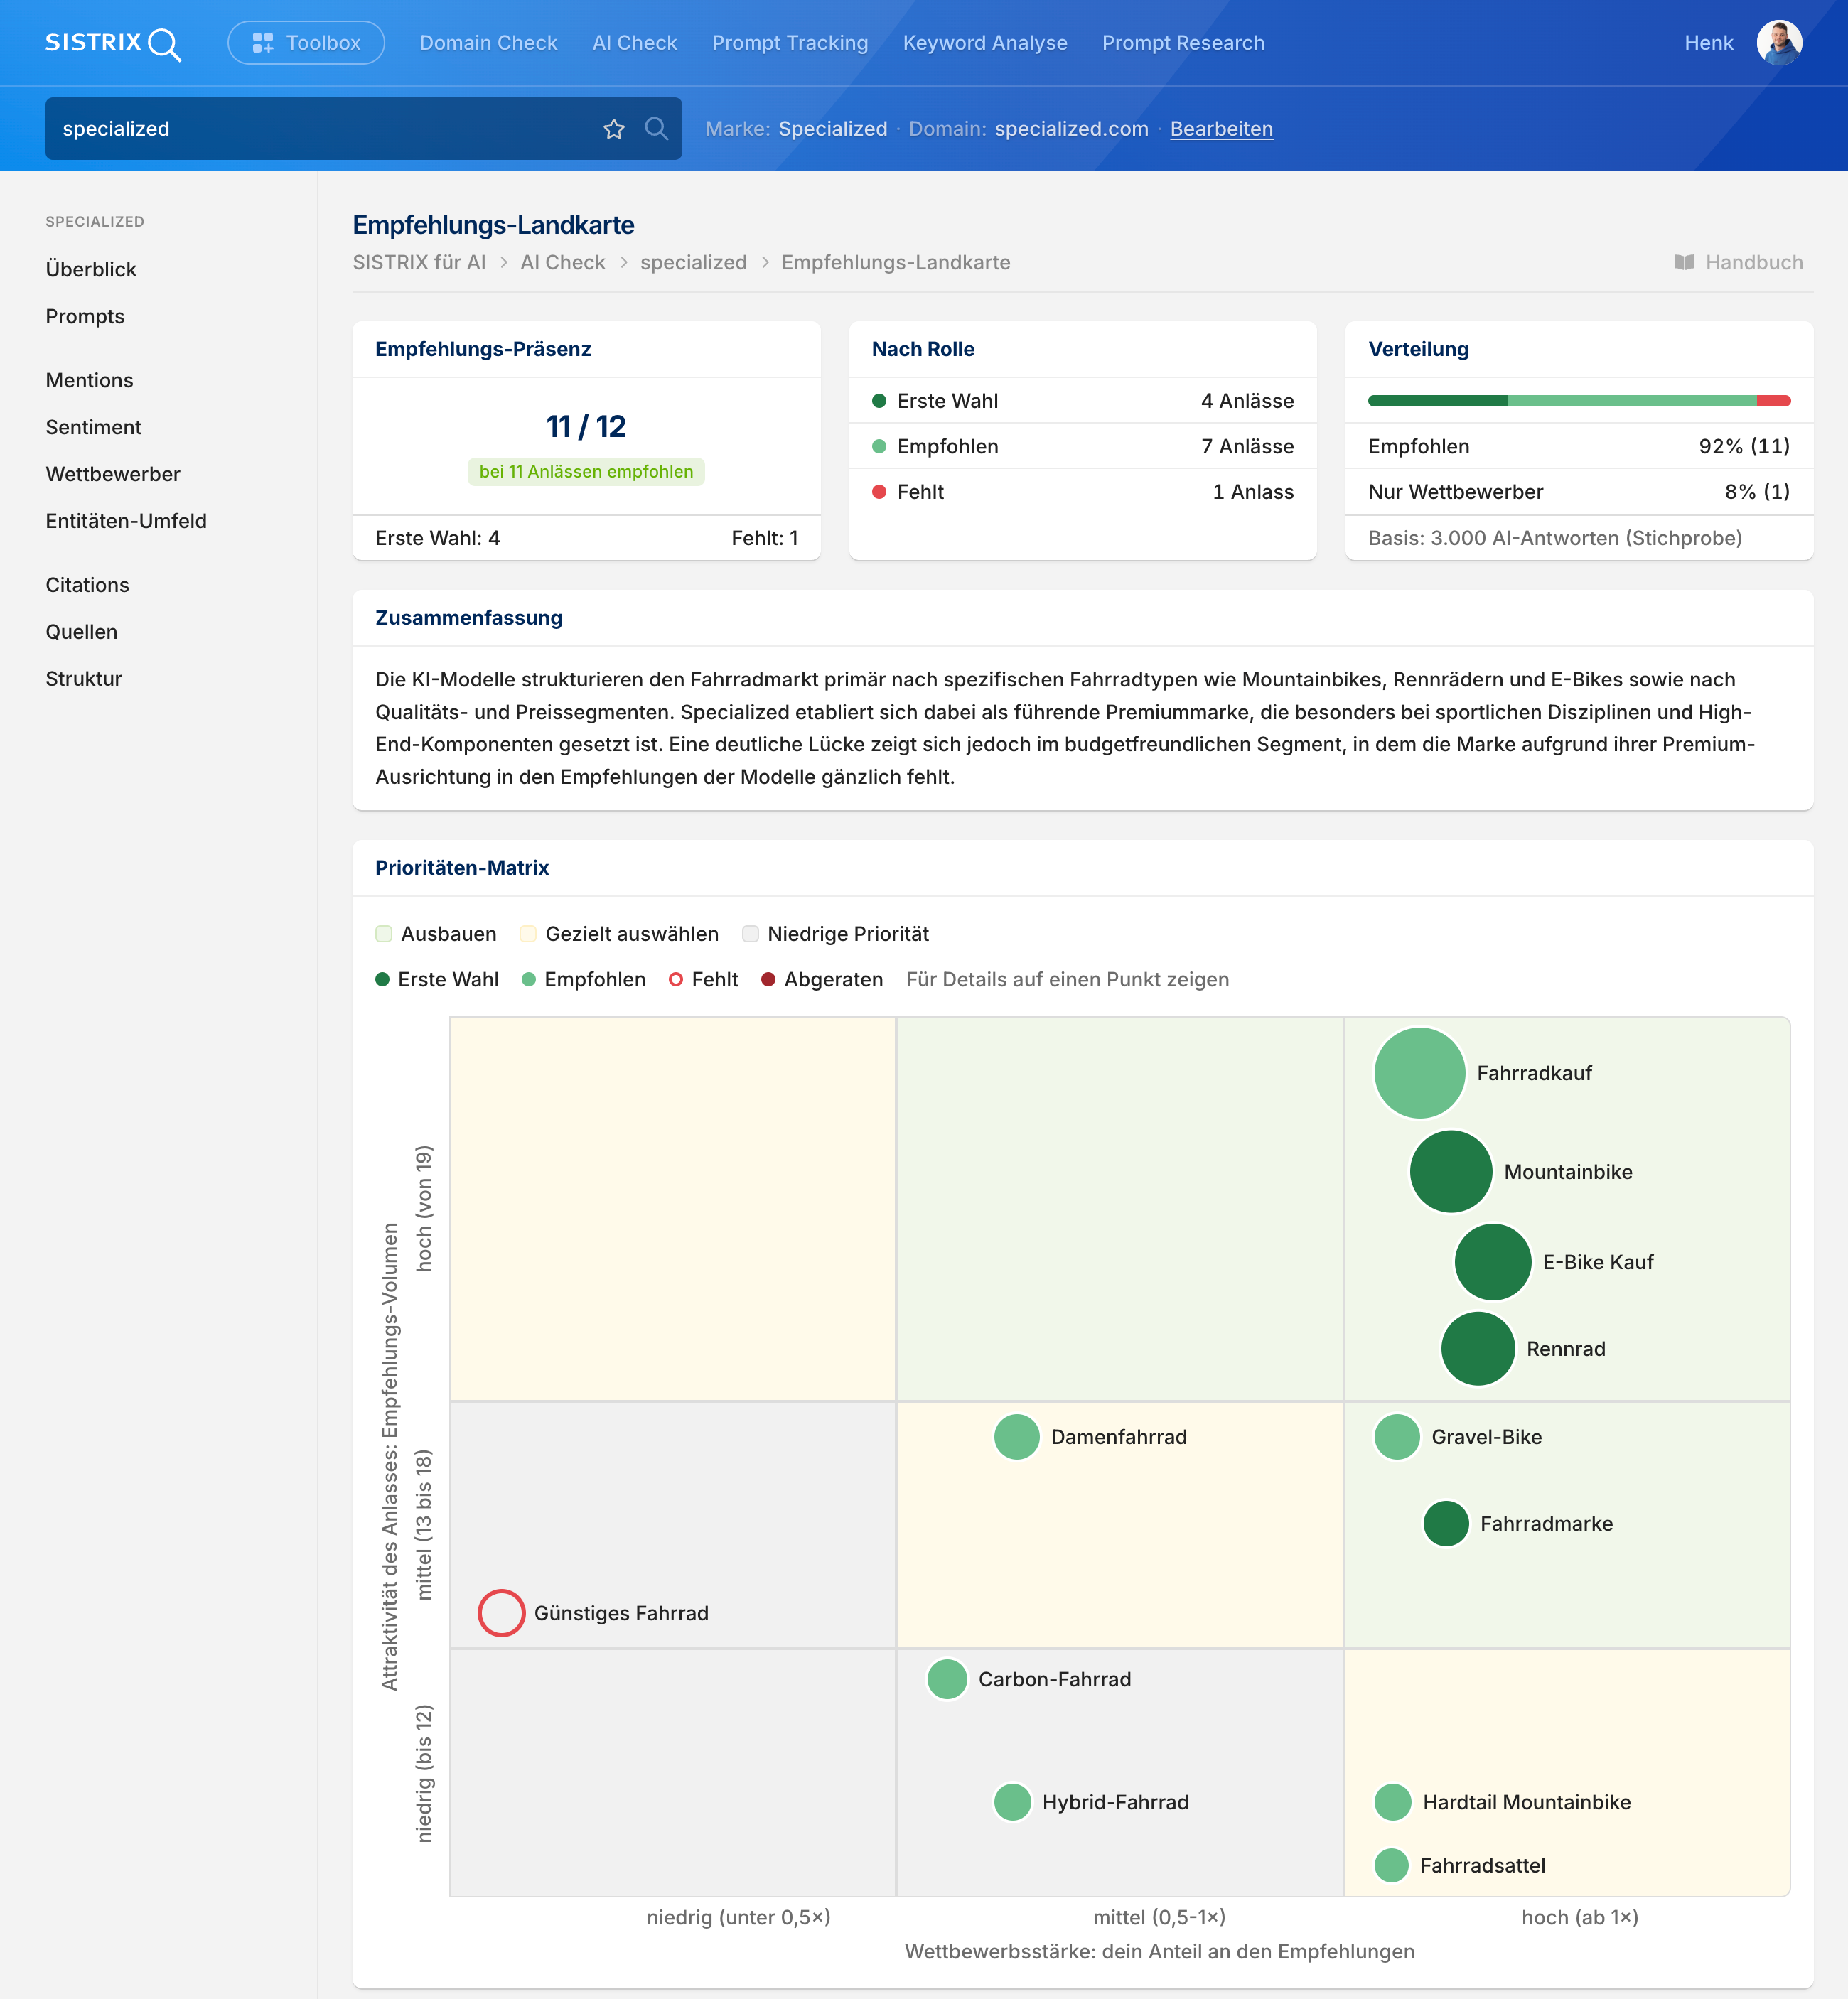Open the user avatar menu

(1779, 43)
